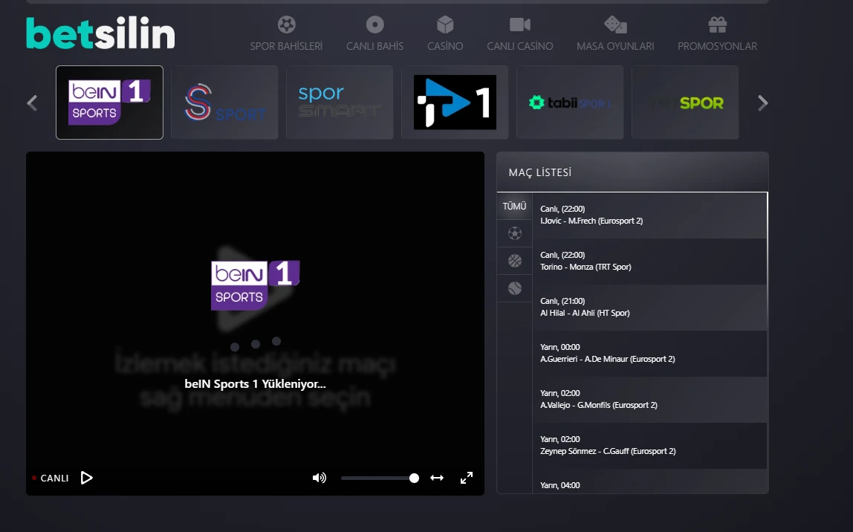Filter match list by tennis ball icon

pyautogui.click(x=515, y=288)
